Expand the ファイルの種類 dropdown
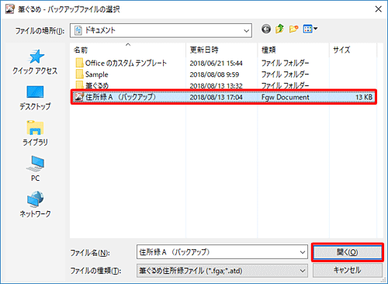Image resolution: width=388 pixels, height=284 pixels. [302, 271]
